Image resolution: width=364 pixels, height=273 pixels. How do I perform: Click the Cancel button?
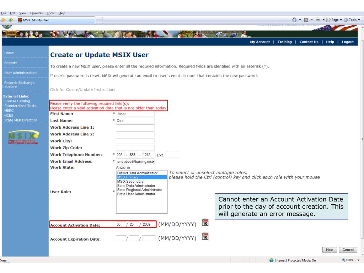coord(348,250)
